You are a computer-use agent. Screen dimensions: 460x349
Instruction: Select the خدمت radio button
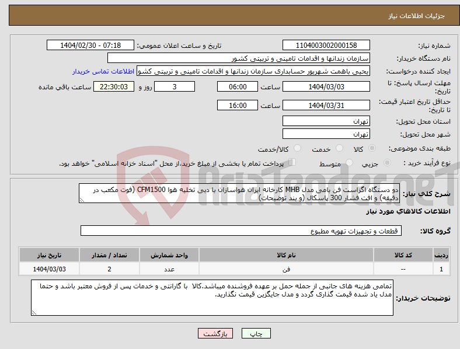coord(339,148)
